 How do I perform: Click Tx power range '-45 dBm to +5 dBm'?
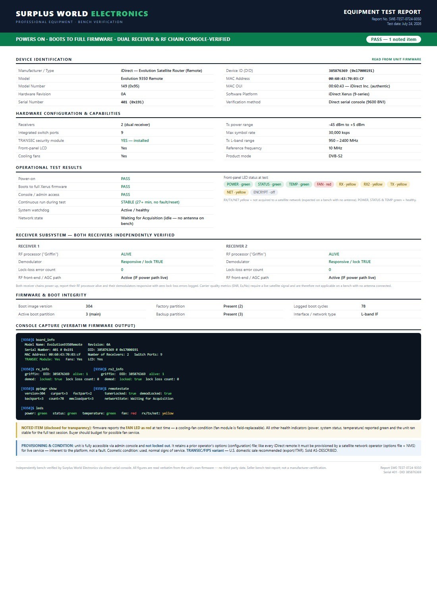click(346, 125)
